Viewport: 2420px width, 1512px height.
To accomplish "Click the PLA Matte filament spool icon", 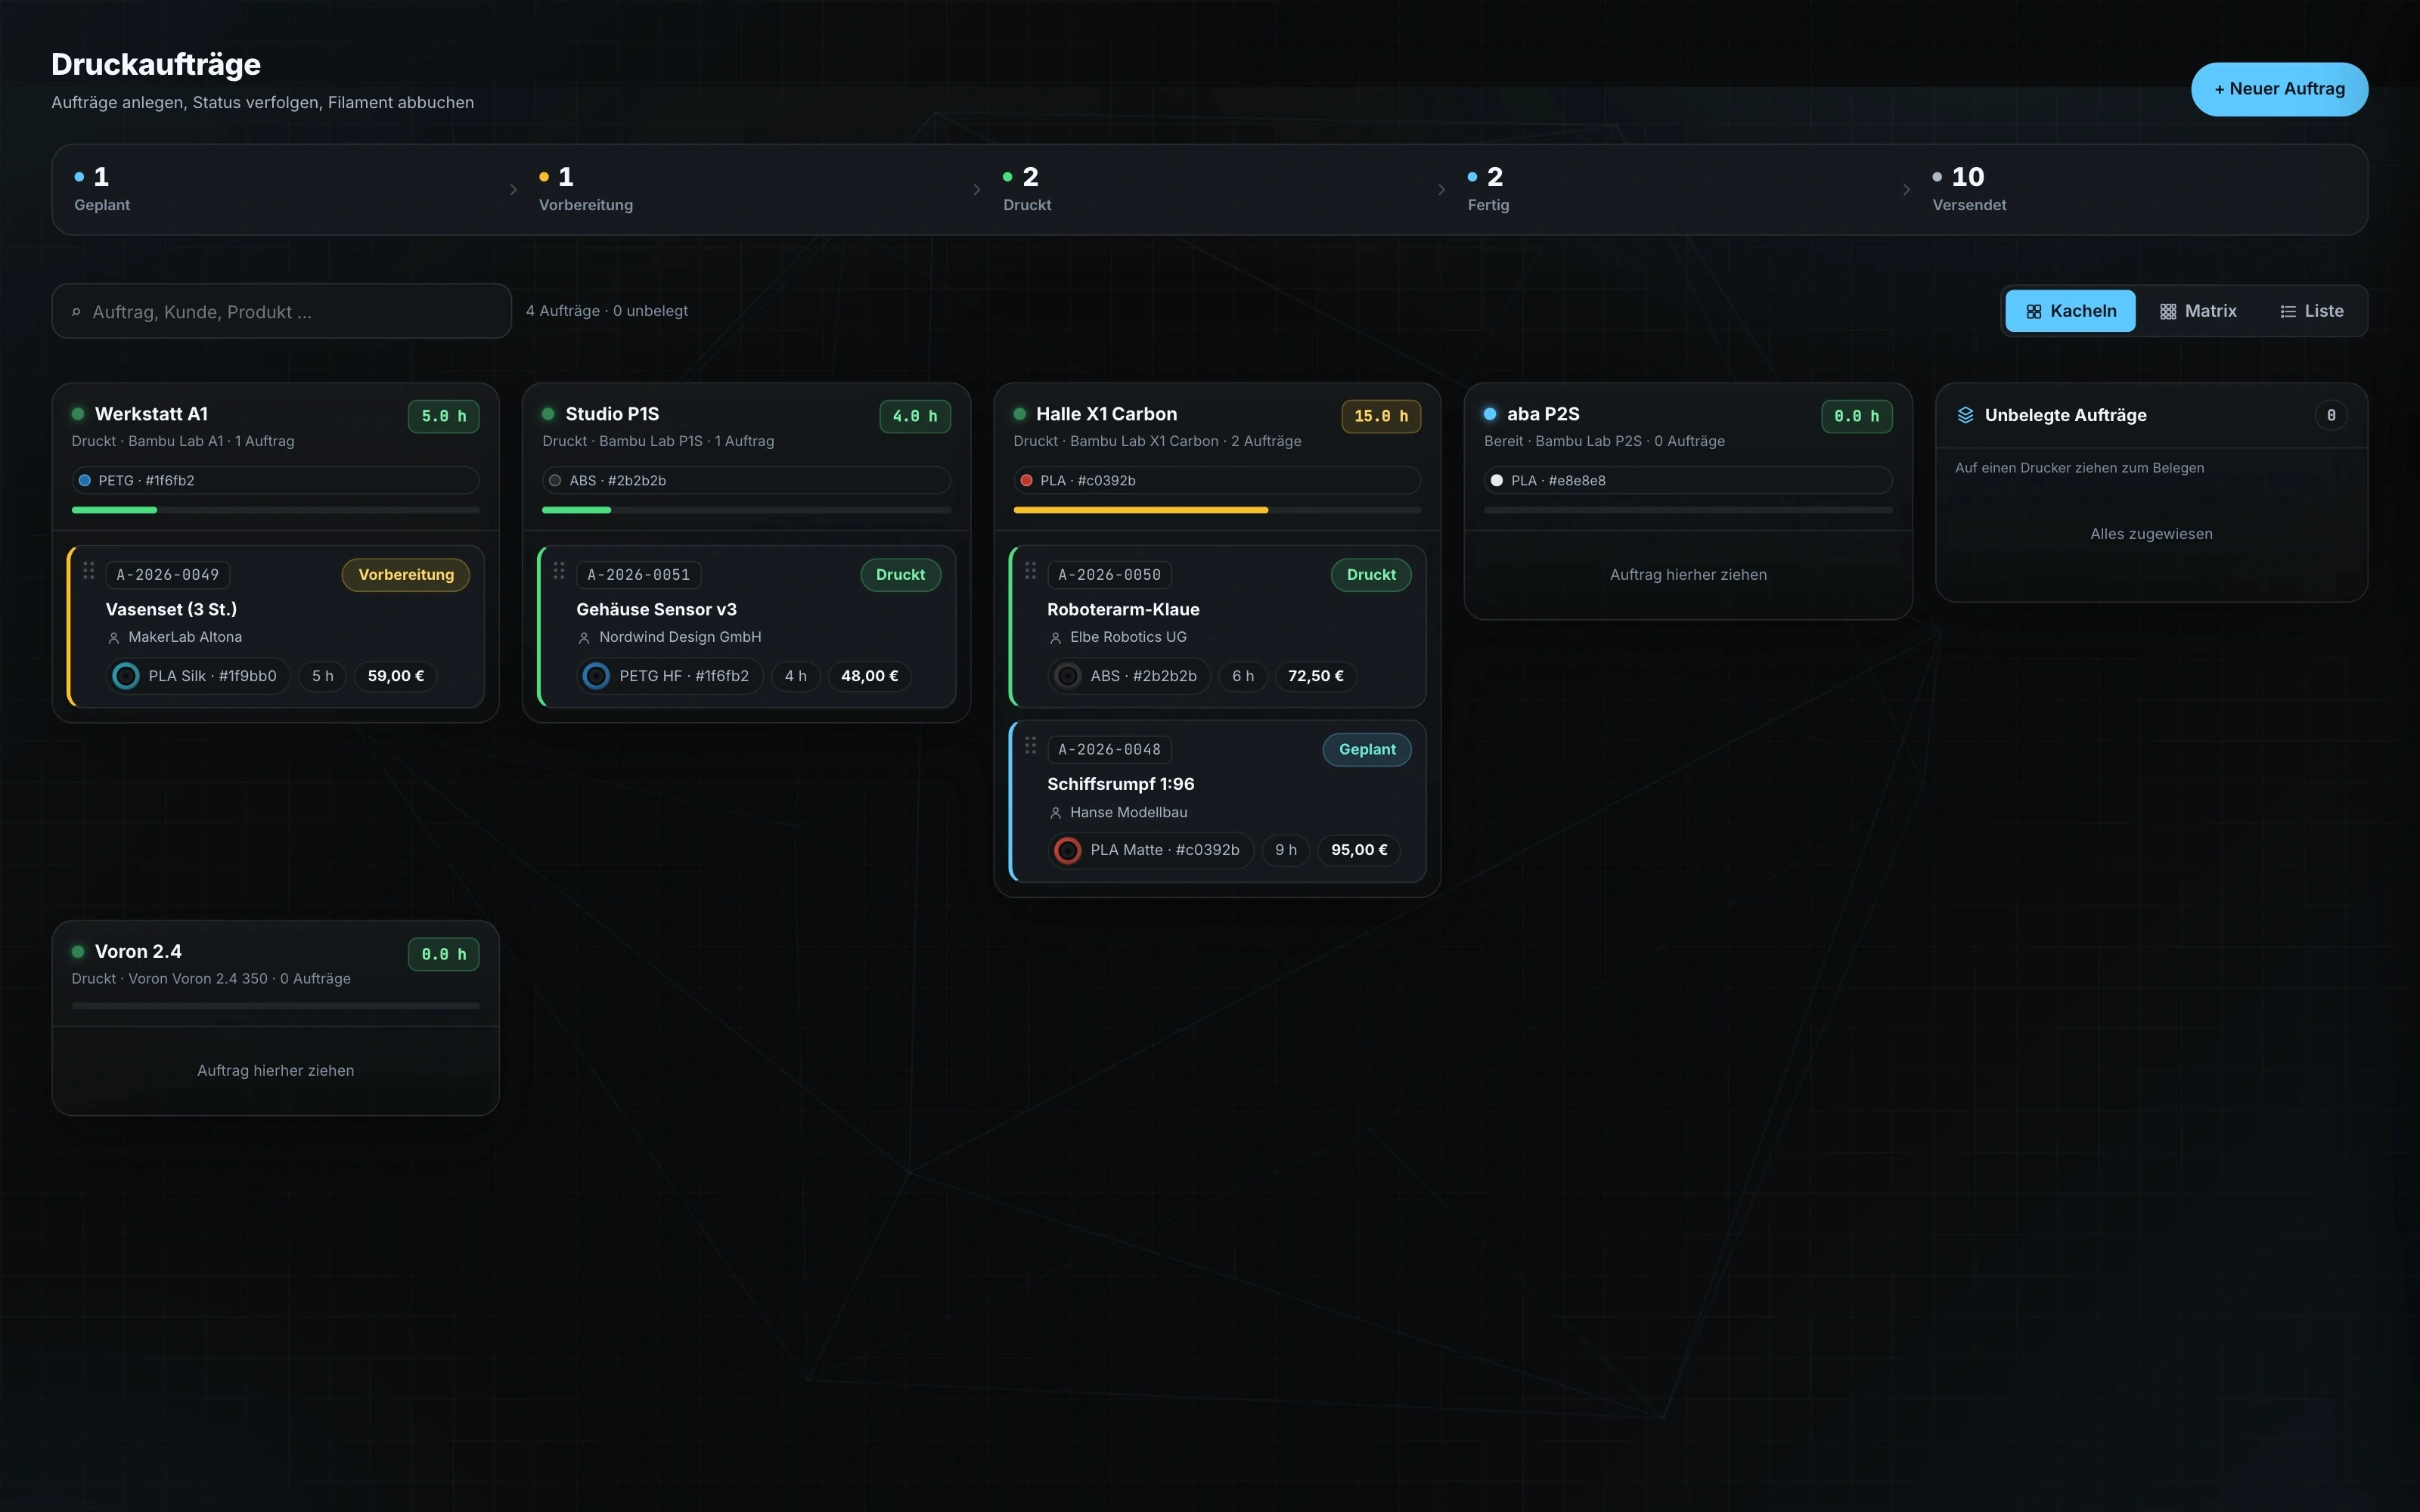I will point(1068,850).
